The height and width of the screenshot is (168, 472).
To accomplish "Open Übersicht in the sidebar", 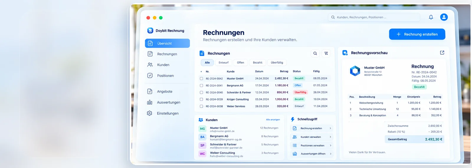I will point(167,43).
